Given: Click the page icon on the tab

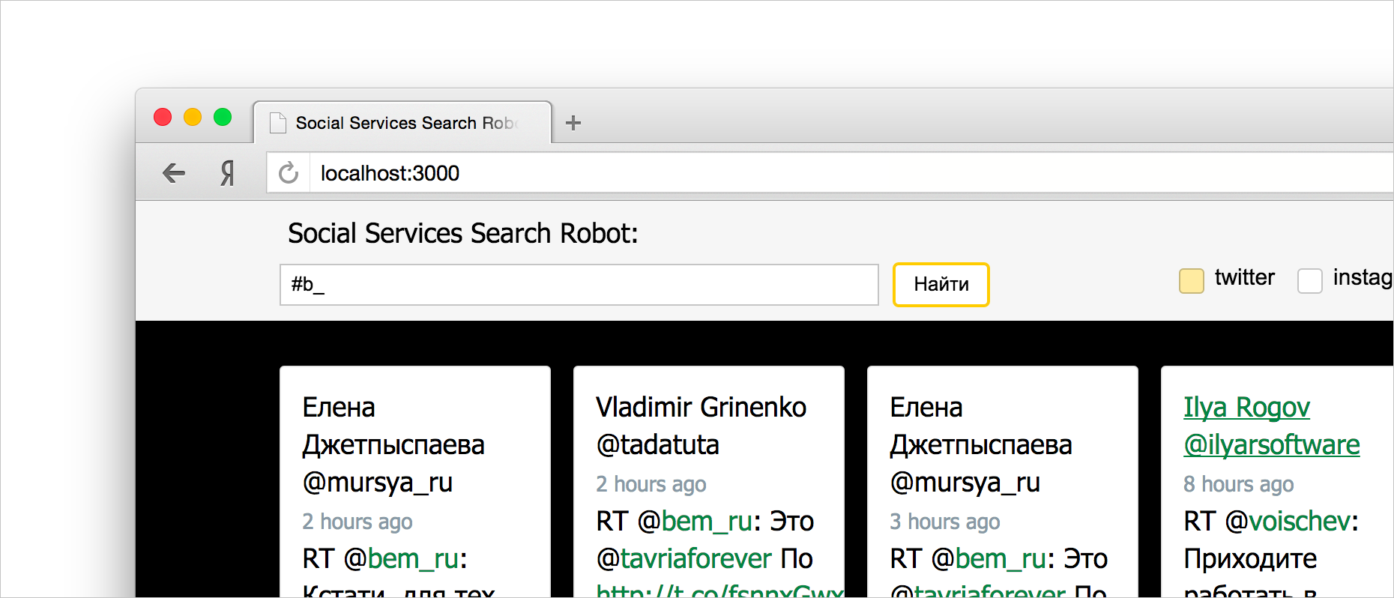Looking at the screenshot, I should (278, 122).
